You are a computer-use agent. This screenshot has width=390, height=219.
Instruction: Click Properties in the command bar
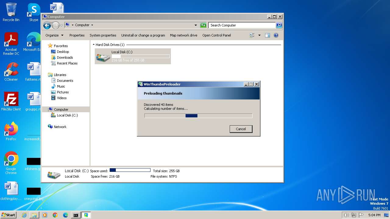[77, 35]
